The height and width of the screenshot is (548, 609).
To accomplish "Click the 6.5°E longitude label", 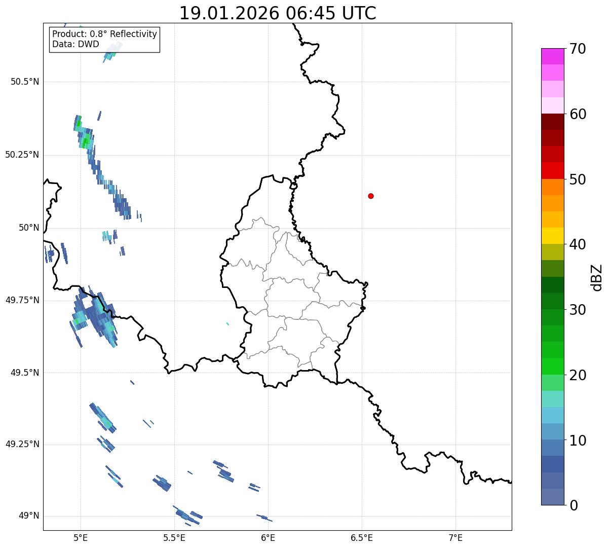I will click(362, 538).
